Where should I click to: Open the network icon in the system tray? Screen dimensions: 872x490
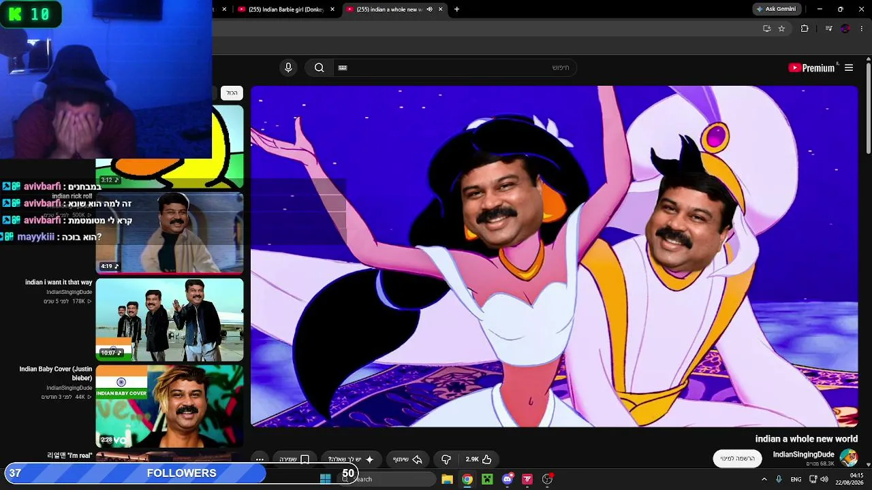pyautogui.click(x=813, y=479)
